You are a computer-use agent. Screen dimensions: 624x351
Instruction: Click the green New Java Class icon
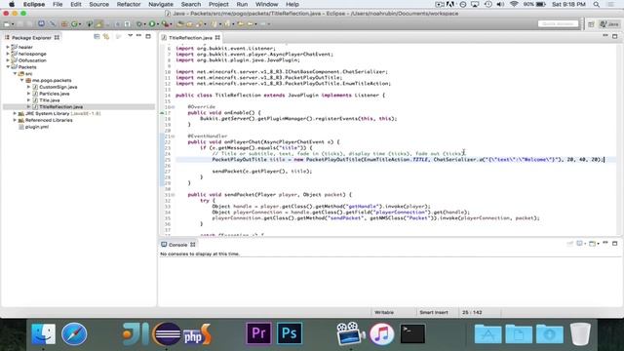(x=74, y=23)
